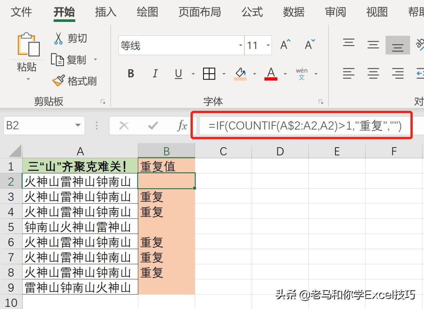Click the Copy icon
This screenshot has height=309, width=424.
57,60
